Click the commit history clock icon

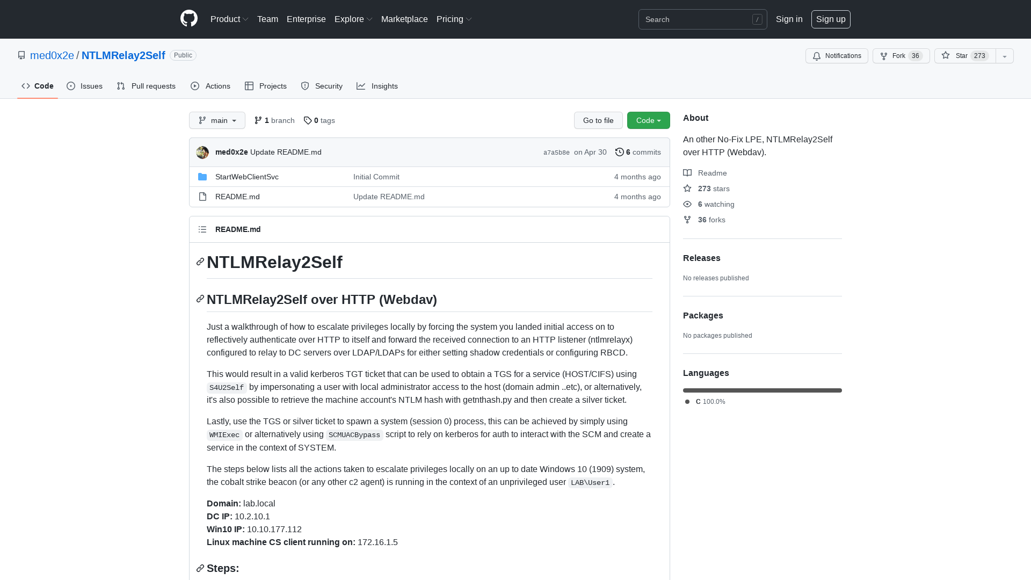pyautogui.click(x=620, y=152)
